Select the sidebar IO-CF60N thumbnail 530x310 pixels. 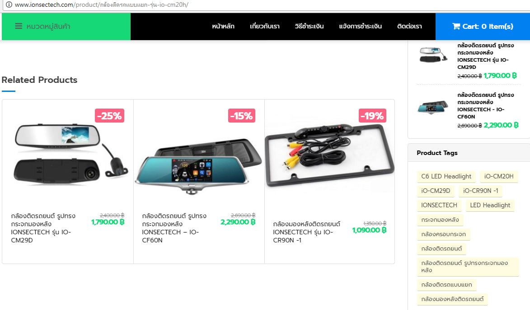pyautogui.click(x=433, y=107)
